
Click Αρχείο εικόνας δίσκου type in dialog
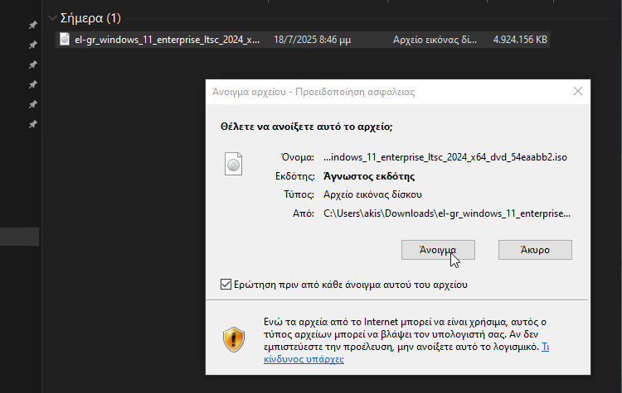click(372, 194)
